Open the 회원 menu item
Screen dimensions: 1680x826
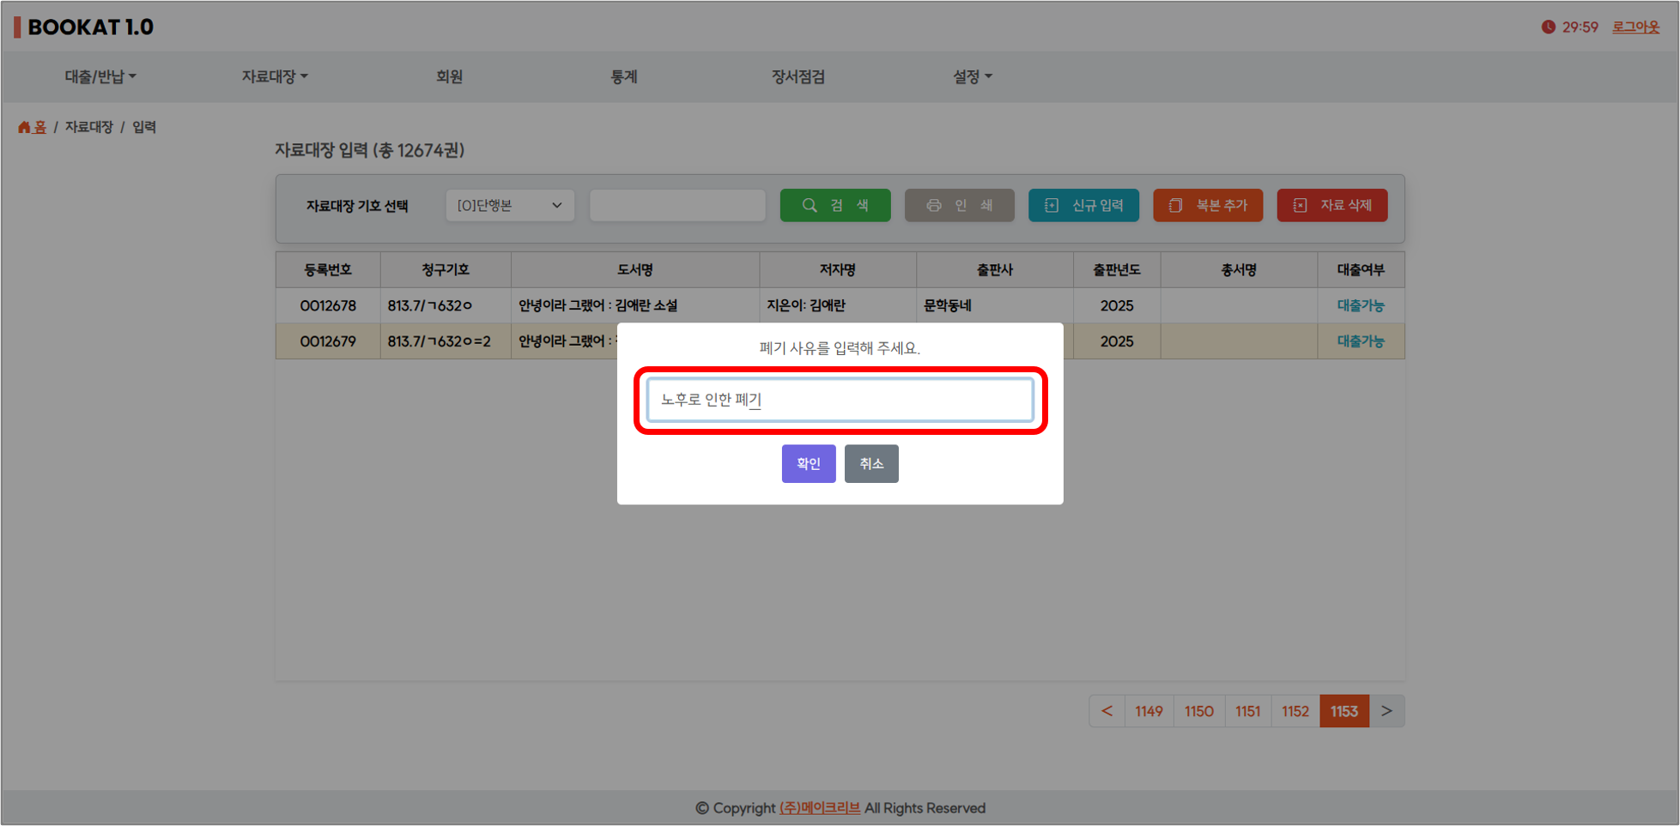449,76
